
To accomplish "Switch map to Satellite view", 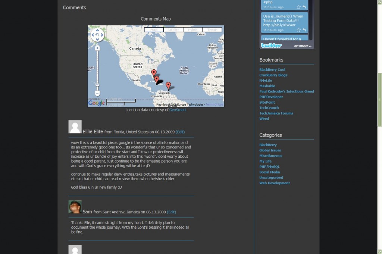I will point(173,30).
